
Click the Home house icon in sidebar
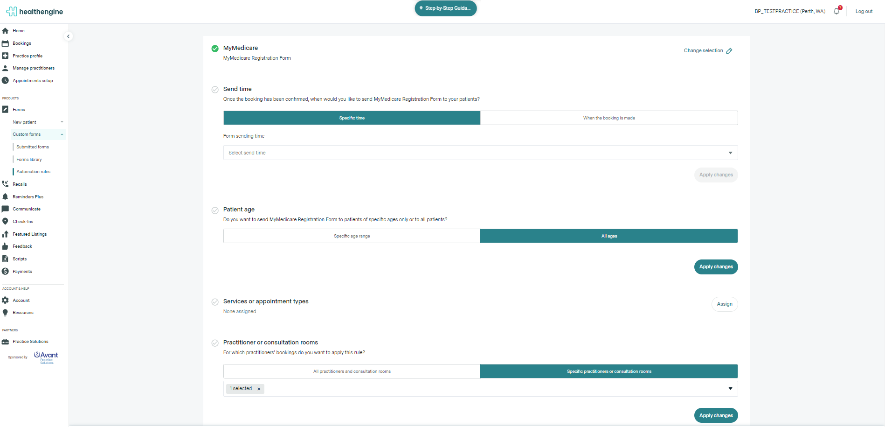[x=6, y=31]
